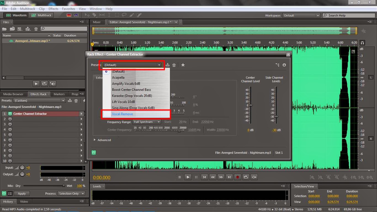
Task: Open the Effects menu in menu bar
Action: 53,9
